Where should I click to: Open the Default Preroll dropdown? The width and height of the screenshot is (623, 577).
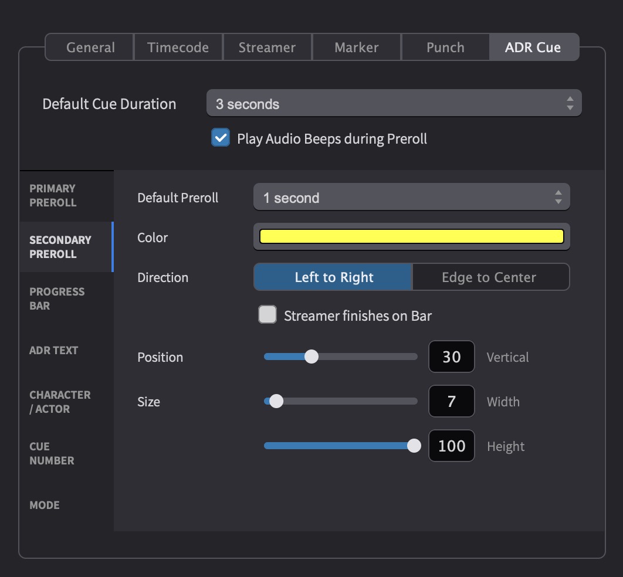(411, 196)
